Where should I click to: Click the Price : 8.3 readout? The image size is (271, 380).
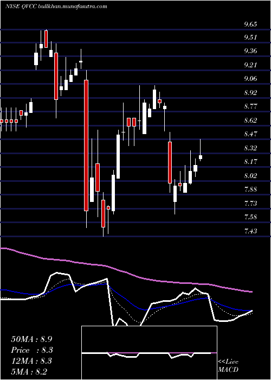[32, 350]
